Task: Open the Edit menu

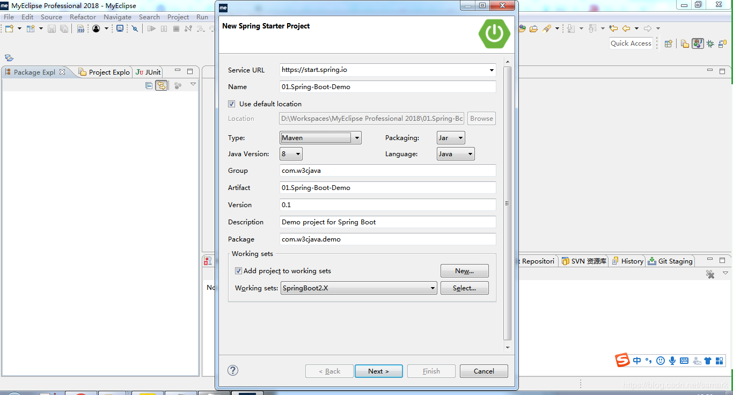Action: coord(27,17)
